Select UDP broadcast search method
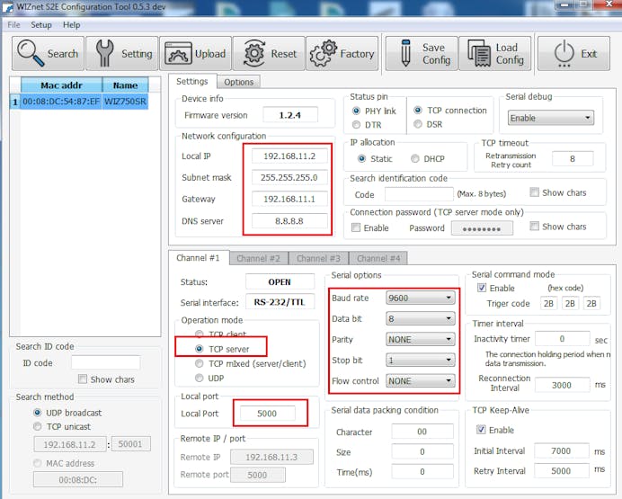The height and width of the screenshot is (499, 622). (x=37, y=413)
